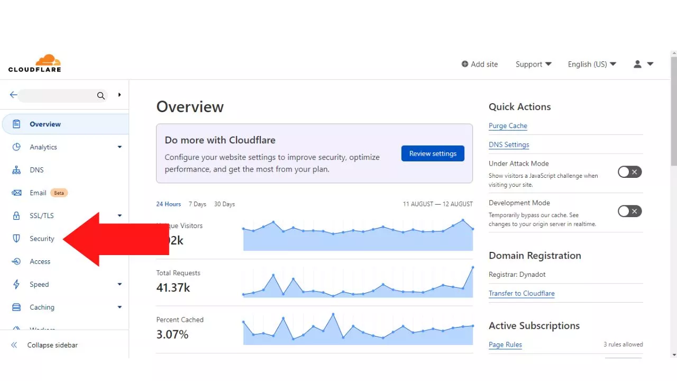The image size is (677, 381).
Task: Click the 11 AUGUST — 12 AUGUST date range
Action: pos(438,204)
